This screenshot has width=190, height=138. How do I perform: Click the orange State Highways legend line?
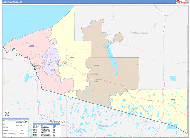(12, 132)
